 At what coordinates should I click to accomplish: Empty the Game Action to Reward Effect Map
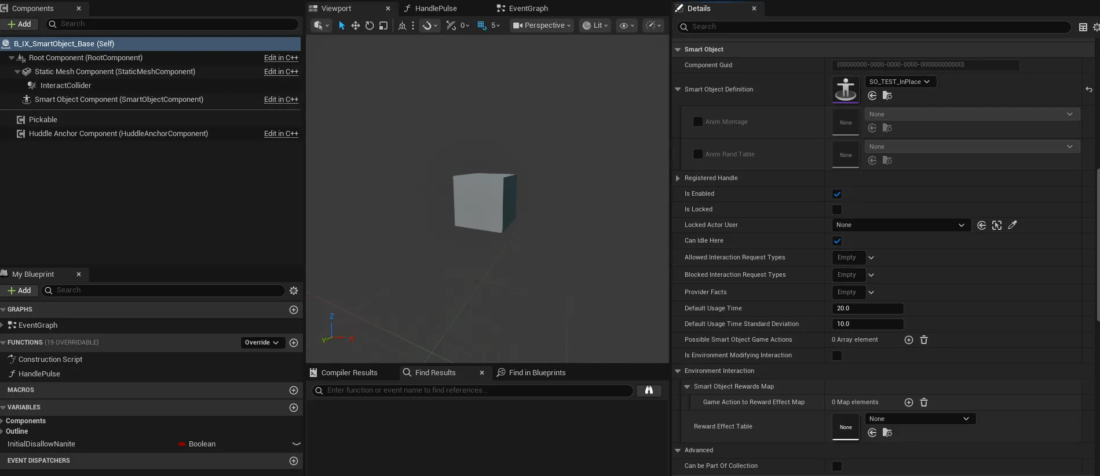[x=924, y=402]
